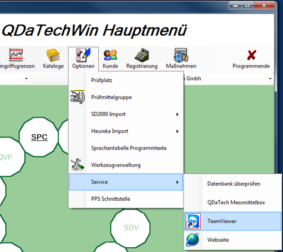Viewport: 283px width, 252px height.
Task: Open the Maßnahmen calendar clock icon
Action: tap(181, 55)
